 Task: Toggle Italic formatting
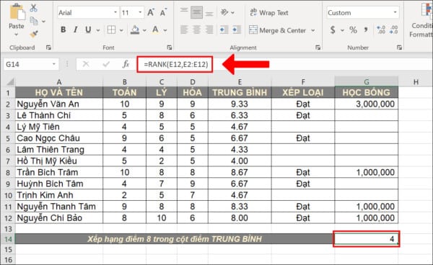click(75, 30)
